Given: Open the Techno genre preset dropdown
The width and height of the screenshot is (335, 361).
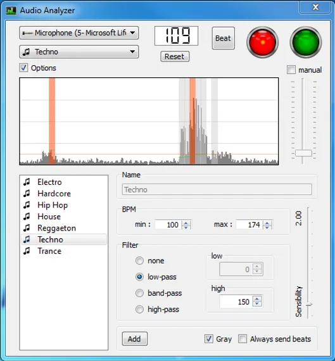Looking at the screenshot, I should click(x=79, y=52).
